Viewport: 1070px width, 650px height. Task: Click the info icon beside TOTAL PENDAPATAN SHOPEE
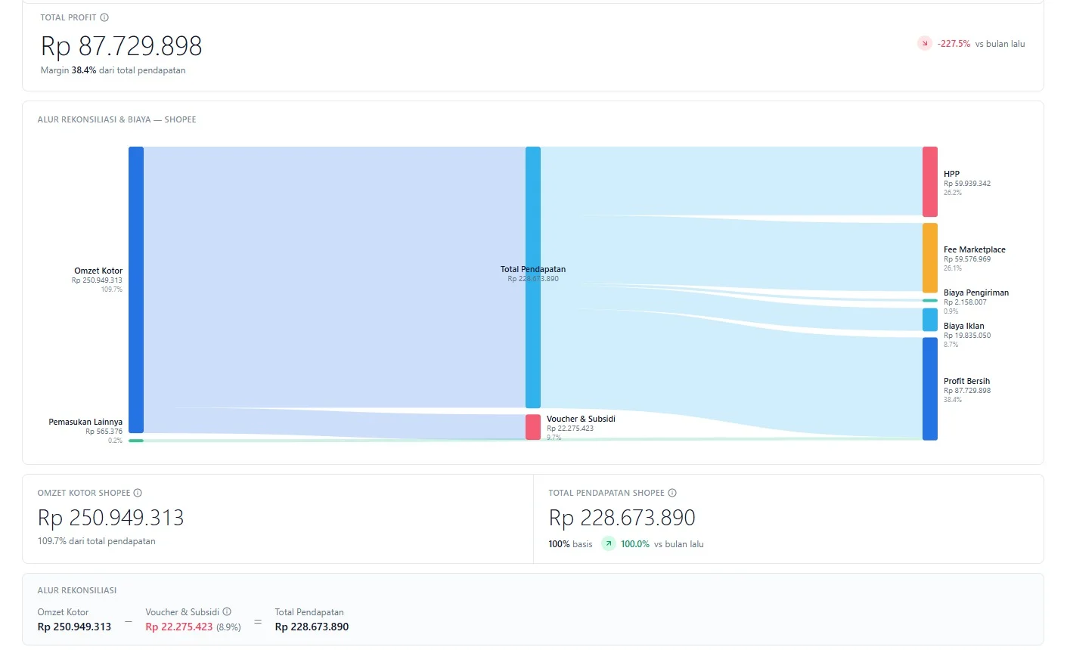coord(672,493)
